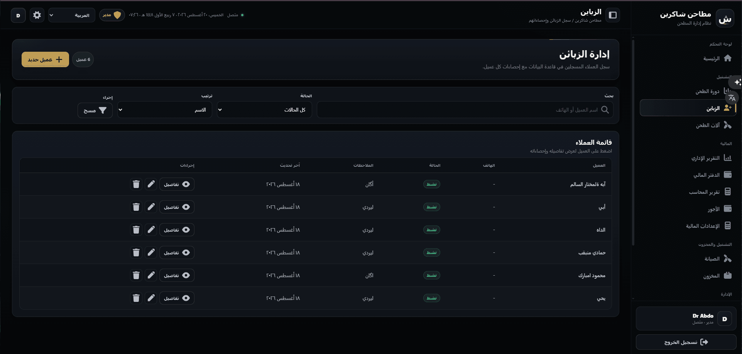The height and width of the screenshot is (354, 742).
Task: Open the كل الحالات status dropdown
Action: [x=264, y=110]
